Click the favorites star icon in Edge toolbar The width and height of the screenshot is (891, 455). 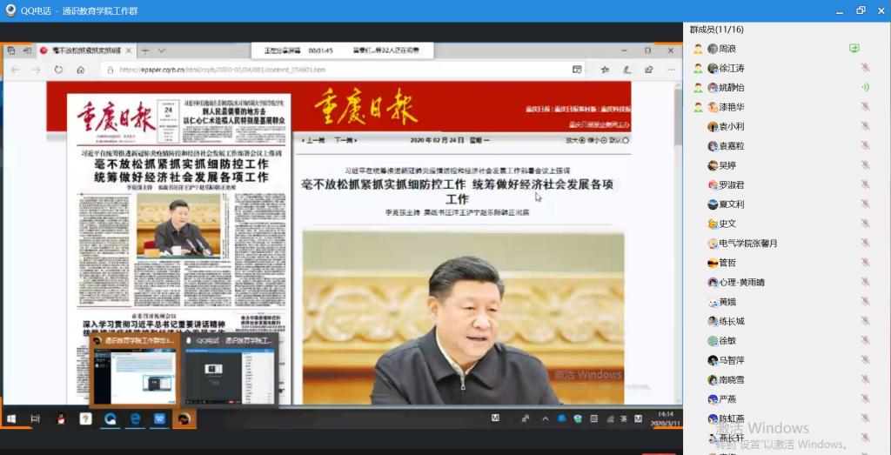click(x=606, y=70)
